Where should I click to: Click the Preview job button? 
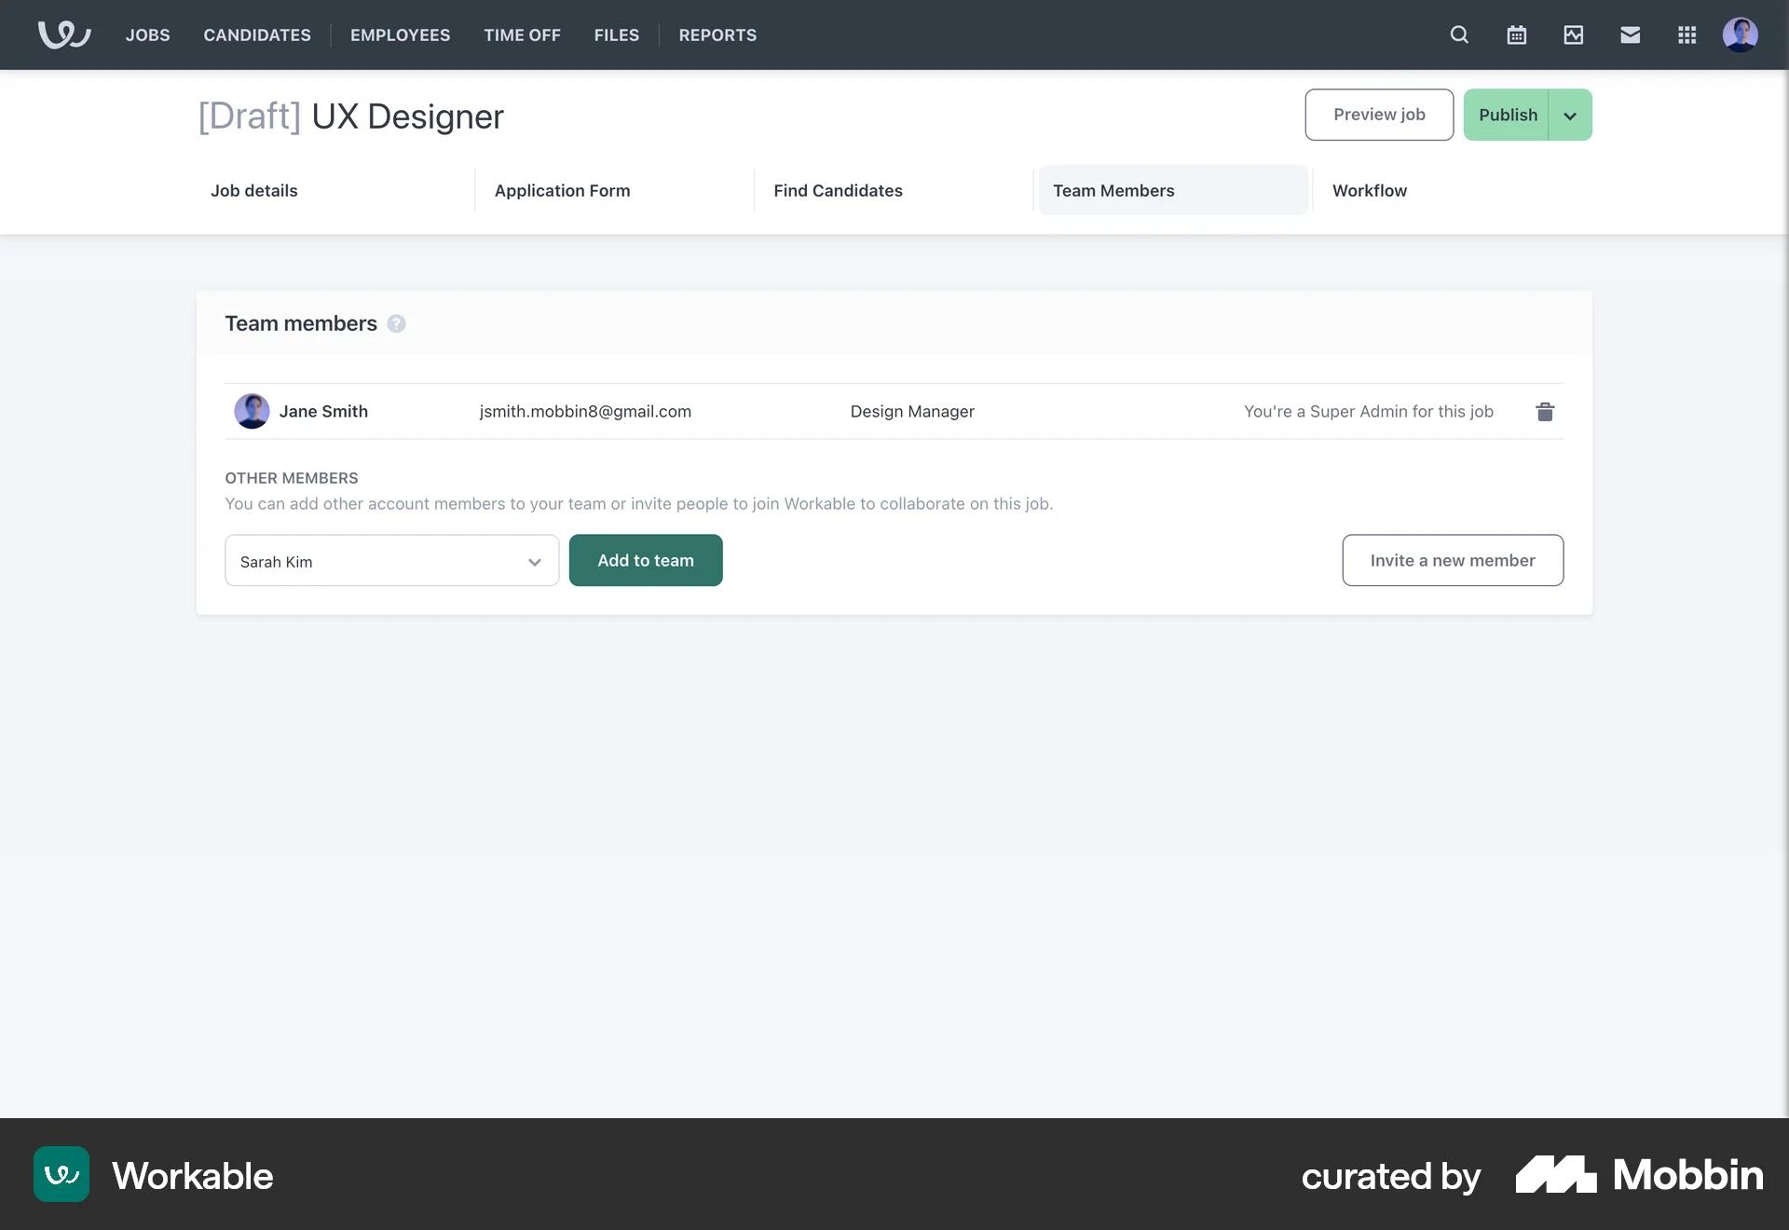click(x=1379, y=115)
